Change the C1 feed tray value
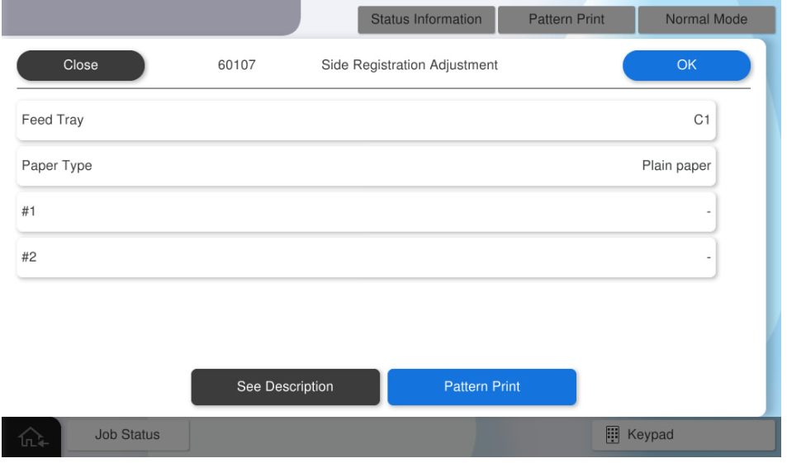Image resolution: width=787 pixels, height=463 pixels. pos(701,120)
